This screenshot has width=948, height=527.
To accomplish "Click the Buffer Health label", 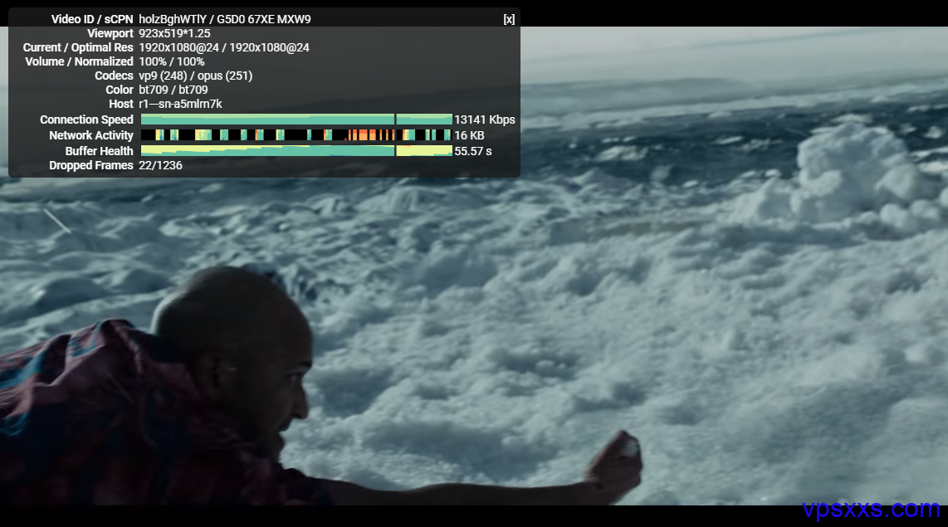I will [x=99, y=151].
